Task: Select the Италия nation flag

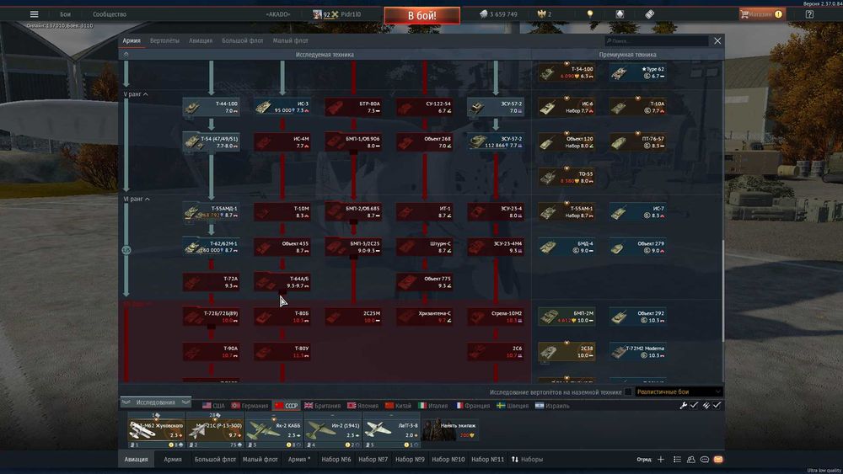Action: 432,406
